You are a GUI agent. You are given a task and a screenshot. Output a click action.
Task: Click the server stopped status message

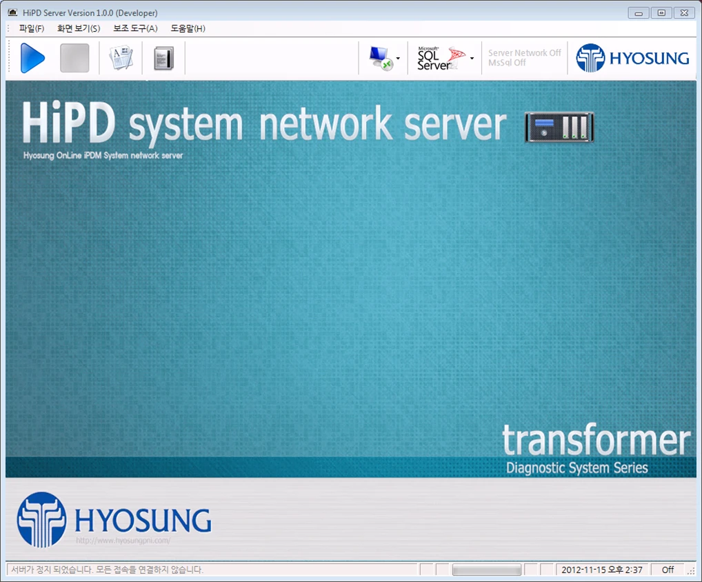(x=107, y=570)
